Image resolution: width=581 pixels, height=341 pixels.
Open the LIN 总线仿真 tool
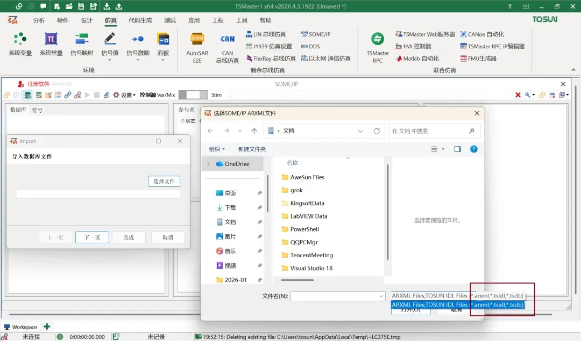[x=270, y=34]
